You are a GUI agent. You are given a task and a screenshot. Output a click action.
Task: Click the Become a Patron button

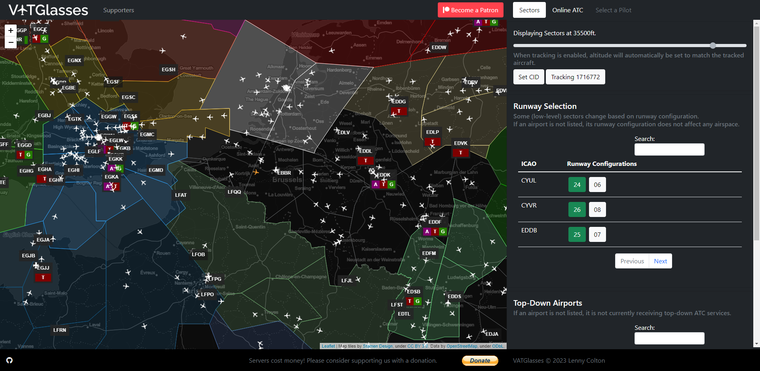coord(470,10)
